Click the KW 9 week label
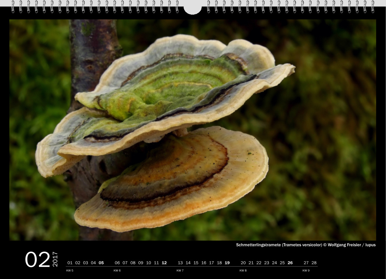The width and height of the screenshot is (386, 279). (306, 271)
